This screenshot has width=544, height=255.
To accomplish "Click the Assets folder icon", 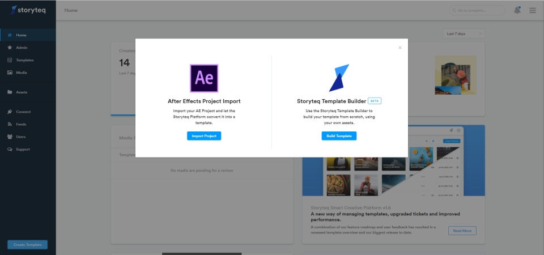I will pos(10,92).
